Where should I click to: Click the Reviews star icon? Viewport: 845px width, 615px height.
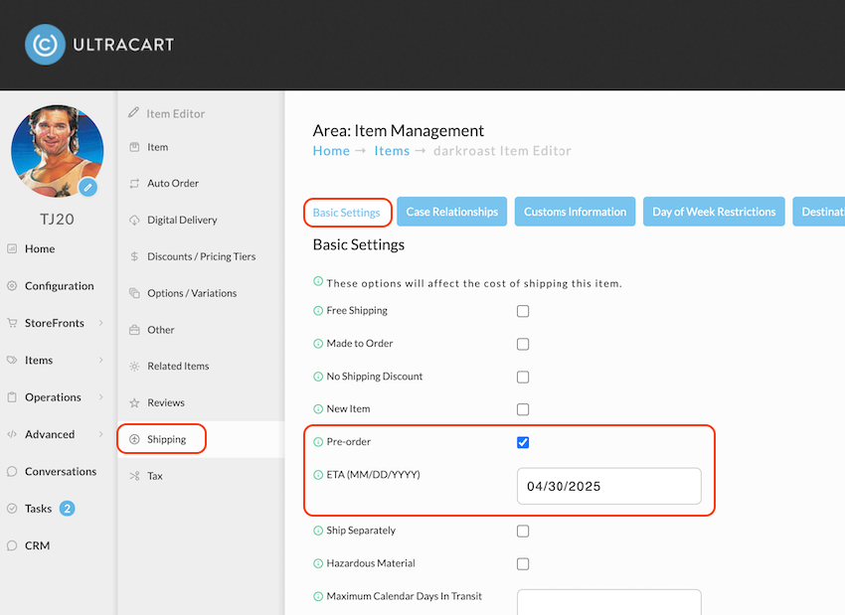coord(134,402)
